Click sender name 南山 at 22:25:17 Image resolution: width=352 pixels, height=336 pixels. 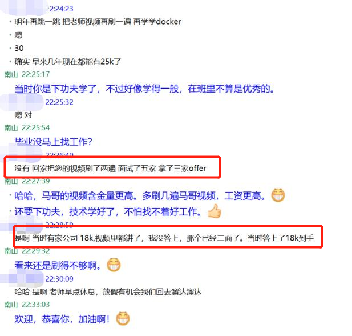(11, 74)
